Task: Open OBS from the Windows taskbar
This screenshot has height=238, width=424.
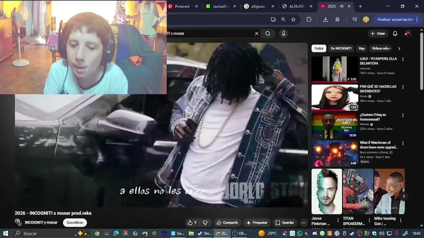Action: 239,233
